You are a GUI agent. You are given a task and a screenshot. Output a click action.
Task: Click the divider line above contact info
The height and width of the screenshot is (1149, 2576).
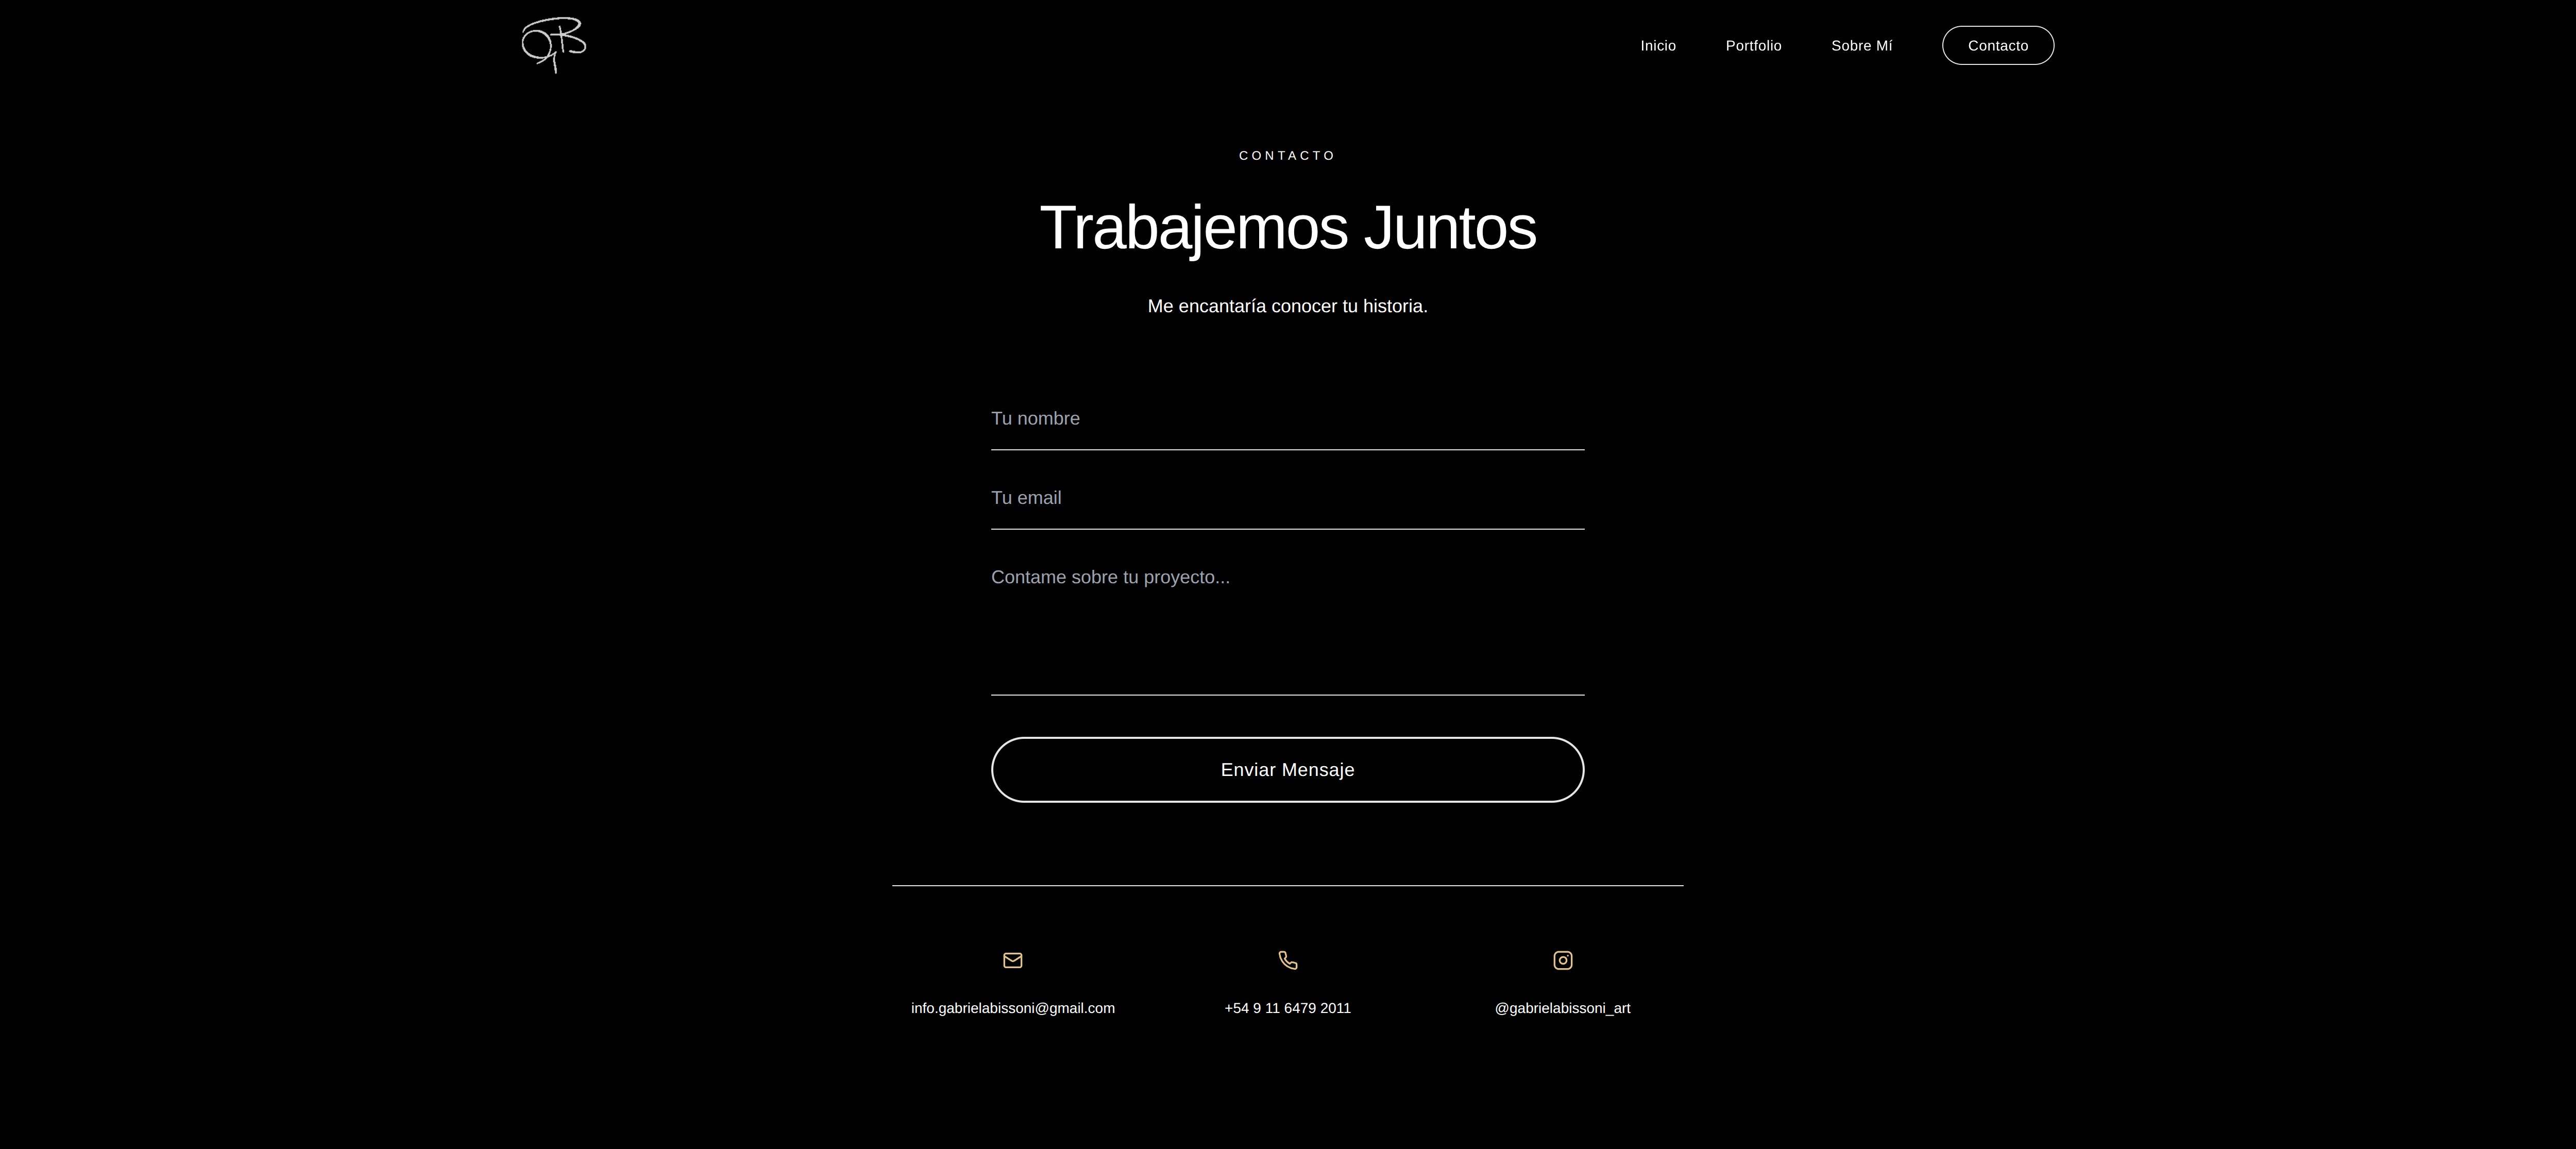pyautogui.click(x=1287, y=885)
